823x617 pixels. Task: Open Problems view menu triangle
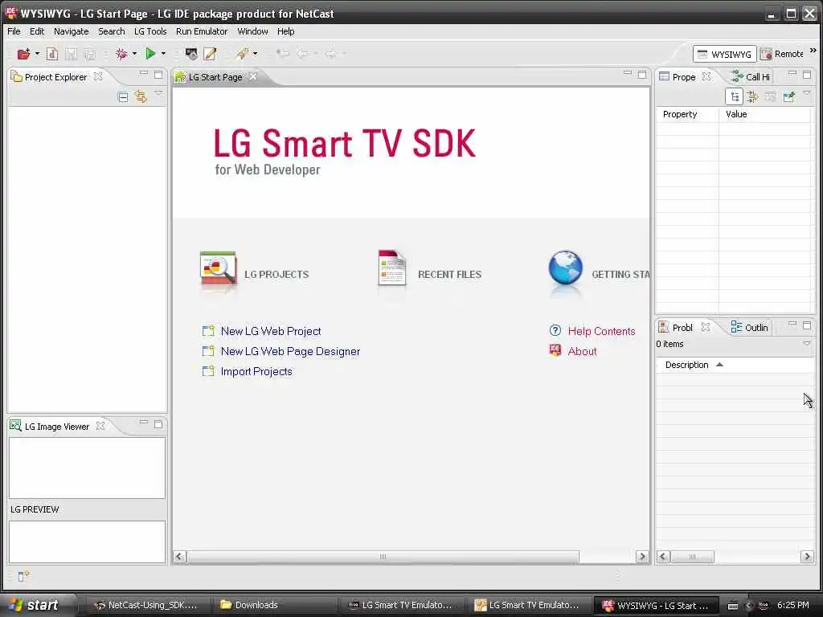(807, 344)
